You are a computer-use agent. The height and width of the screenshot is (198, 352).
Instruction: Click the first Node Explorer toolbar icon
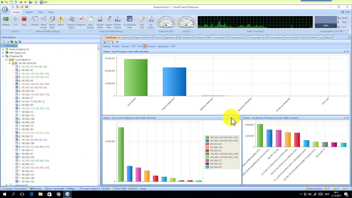(x=4, y=42)
